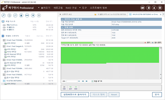The image size is (165, 100).
Task: Open the 불러오기 menu
Action: tap(46, 8)
